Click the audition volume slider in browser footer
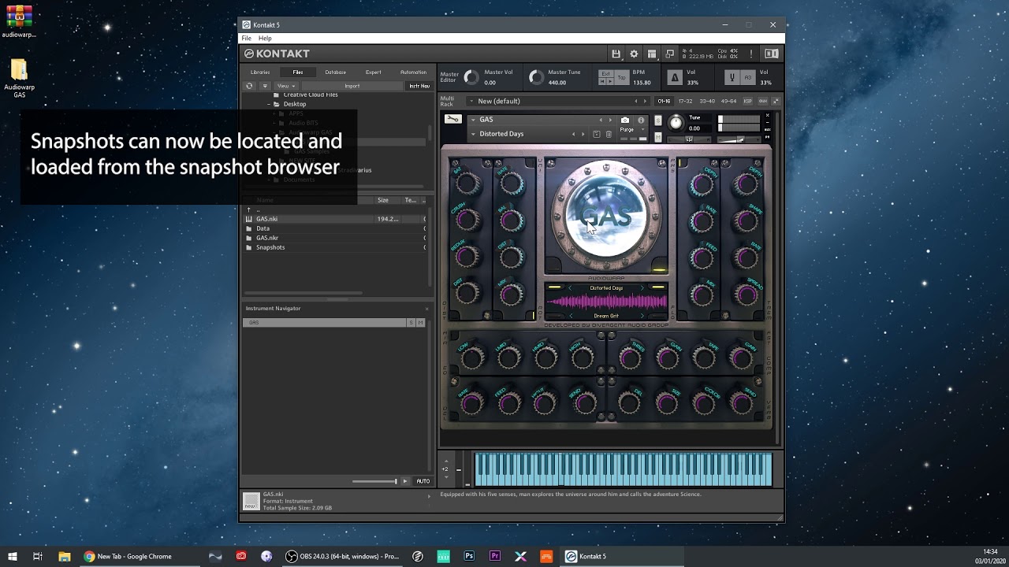This screenshot has height=567, width=1009. 374,481
